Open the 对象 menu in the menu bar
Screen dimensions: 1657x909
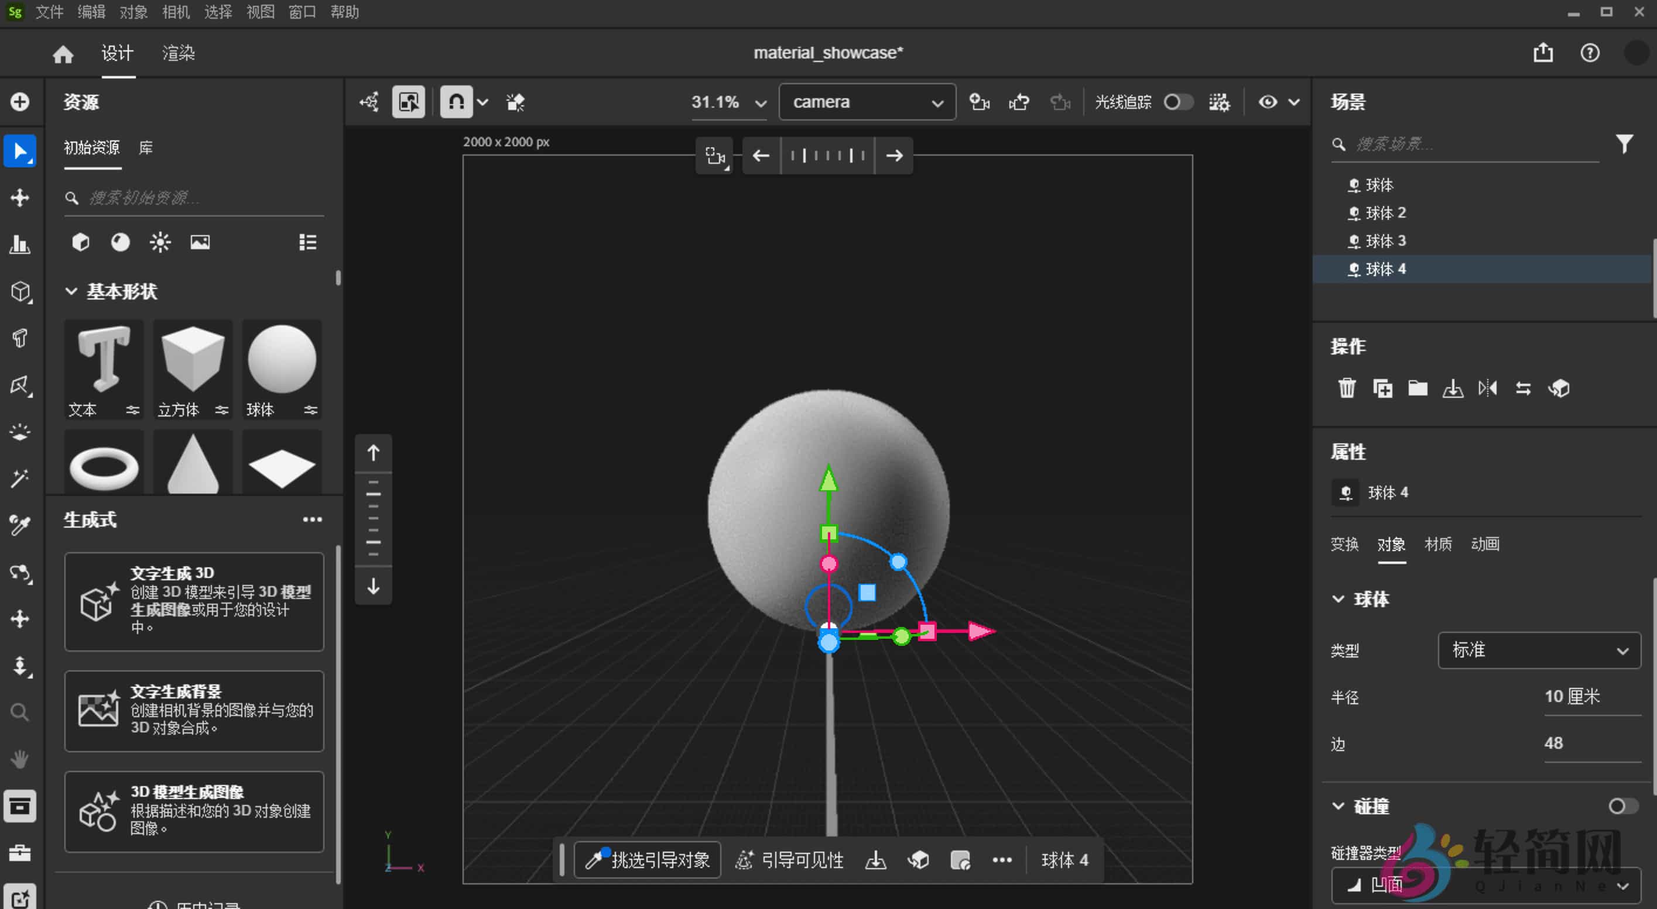point(132,12)
